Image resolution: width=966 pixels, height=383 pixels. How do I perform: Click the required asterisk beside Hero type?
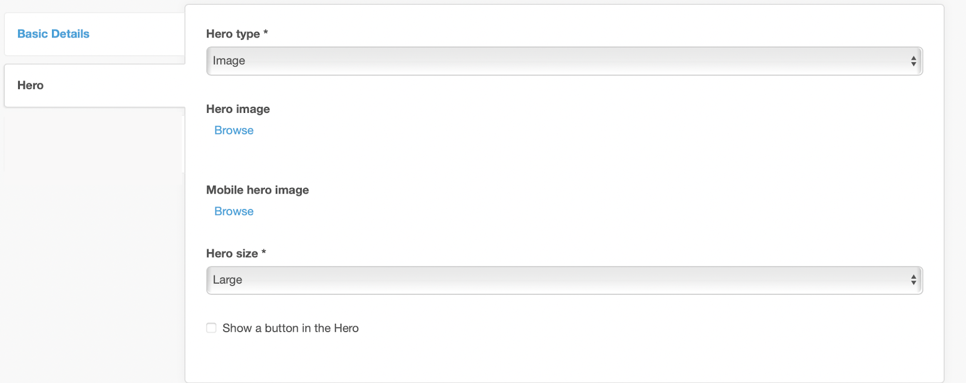(266, 33)
